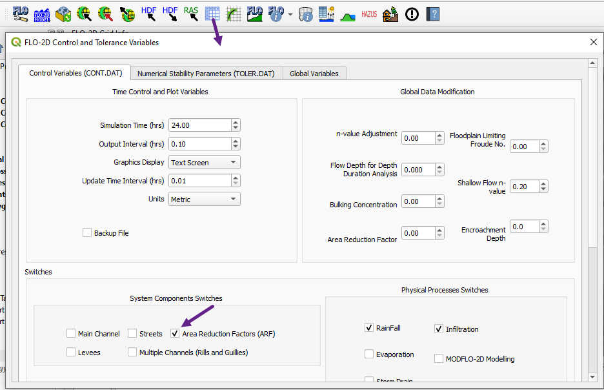Uncheck Area Reduction Factors (ARF)

click(x=175, y=334)
